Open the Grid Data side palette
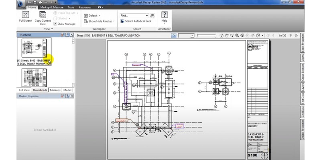The width and height of the screenshot is (321, 160). point(303,112)
